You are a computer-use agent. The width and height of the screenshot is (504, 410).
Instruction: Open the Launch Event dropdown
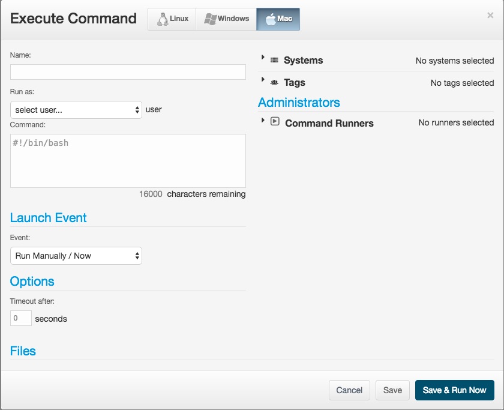[x=76, y=256]
